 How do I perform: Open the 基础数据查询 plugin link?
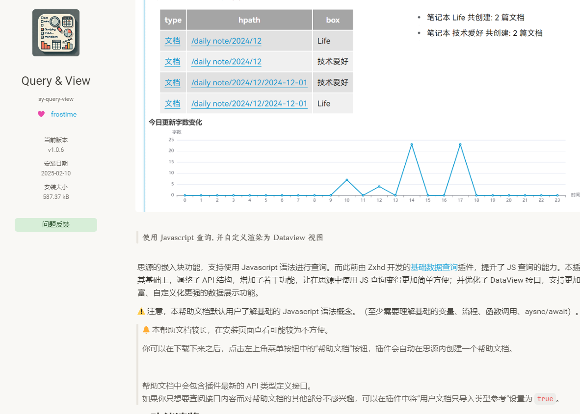pyautogui.click(x=434, y=267)
